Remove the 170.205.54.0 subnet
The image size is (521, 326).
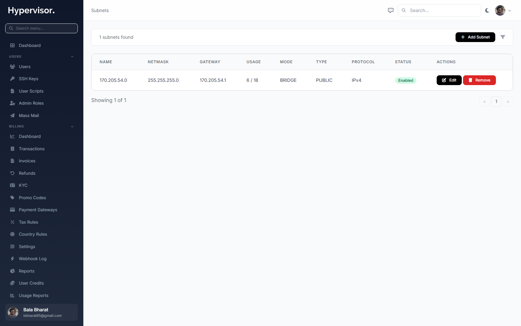(479, 80)
